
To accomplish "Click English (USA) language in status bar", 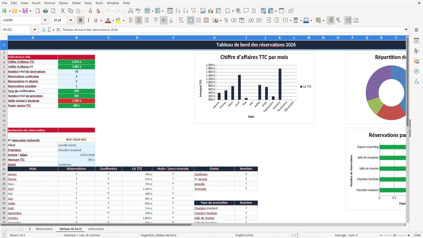I will click(244, 235).
